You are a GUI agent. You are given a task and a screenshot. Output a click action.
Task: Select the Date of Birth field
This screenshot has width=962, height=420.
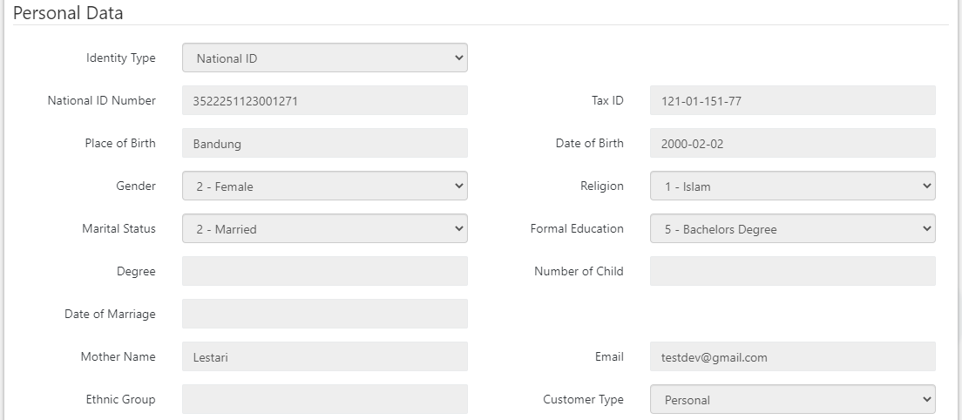(x=792, y=144)
